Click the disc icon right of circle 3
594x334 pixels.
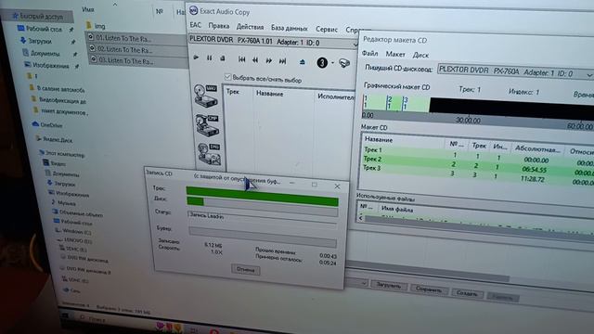344,63
